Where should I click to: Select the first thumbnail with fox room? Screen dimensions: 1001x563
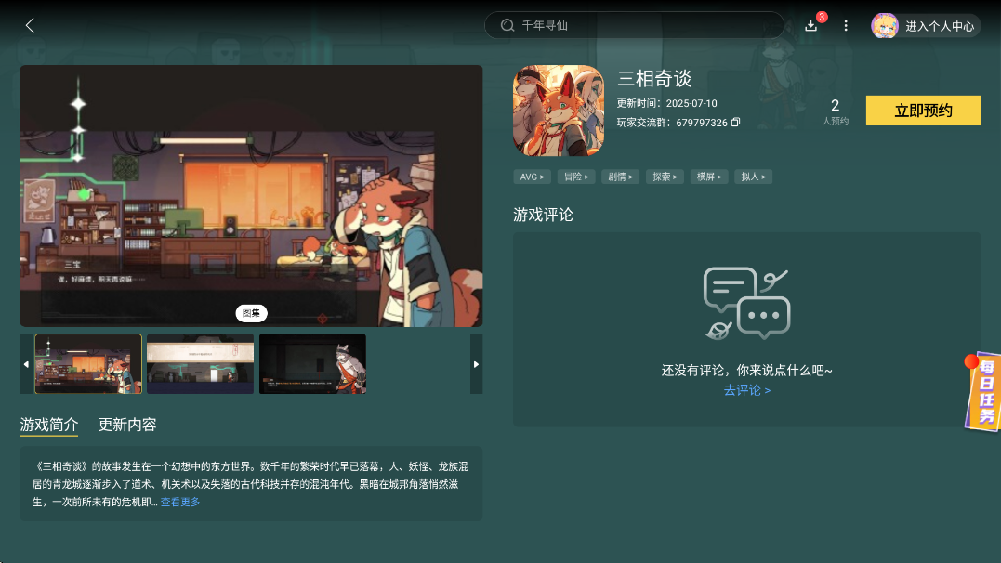point(88,364)
